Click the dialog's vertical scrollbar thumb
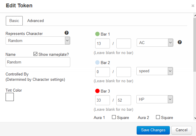 click(195, 45)
